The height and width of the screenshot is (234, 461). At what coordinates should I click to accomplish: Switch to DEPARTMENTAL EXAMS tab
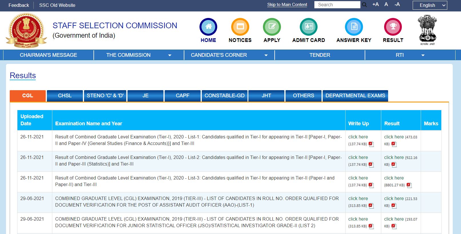coord(355,96)
